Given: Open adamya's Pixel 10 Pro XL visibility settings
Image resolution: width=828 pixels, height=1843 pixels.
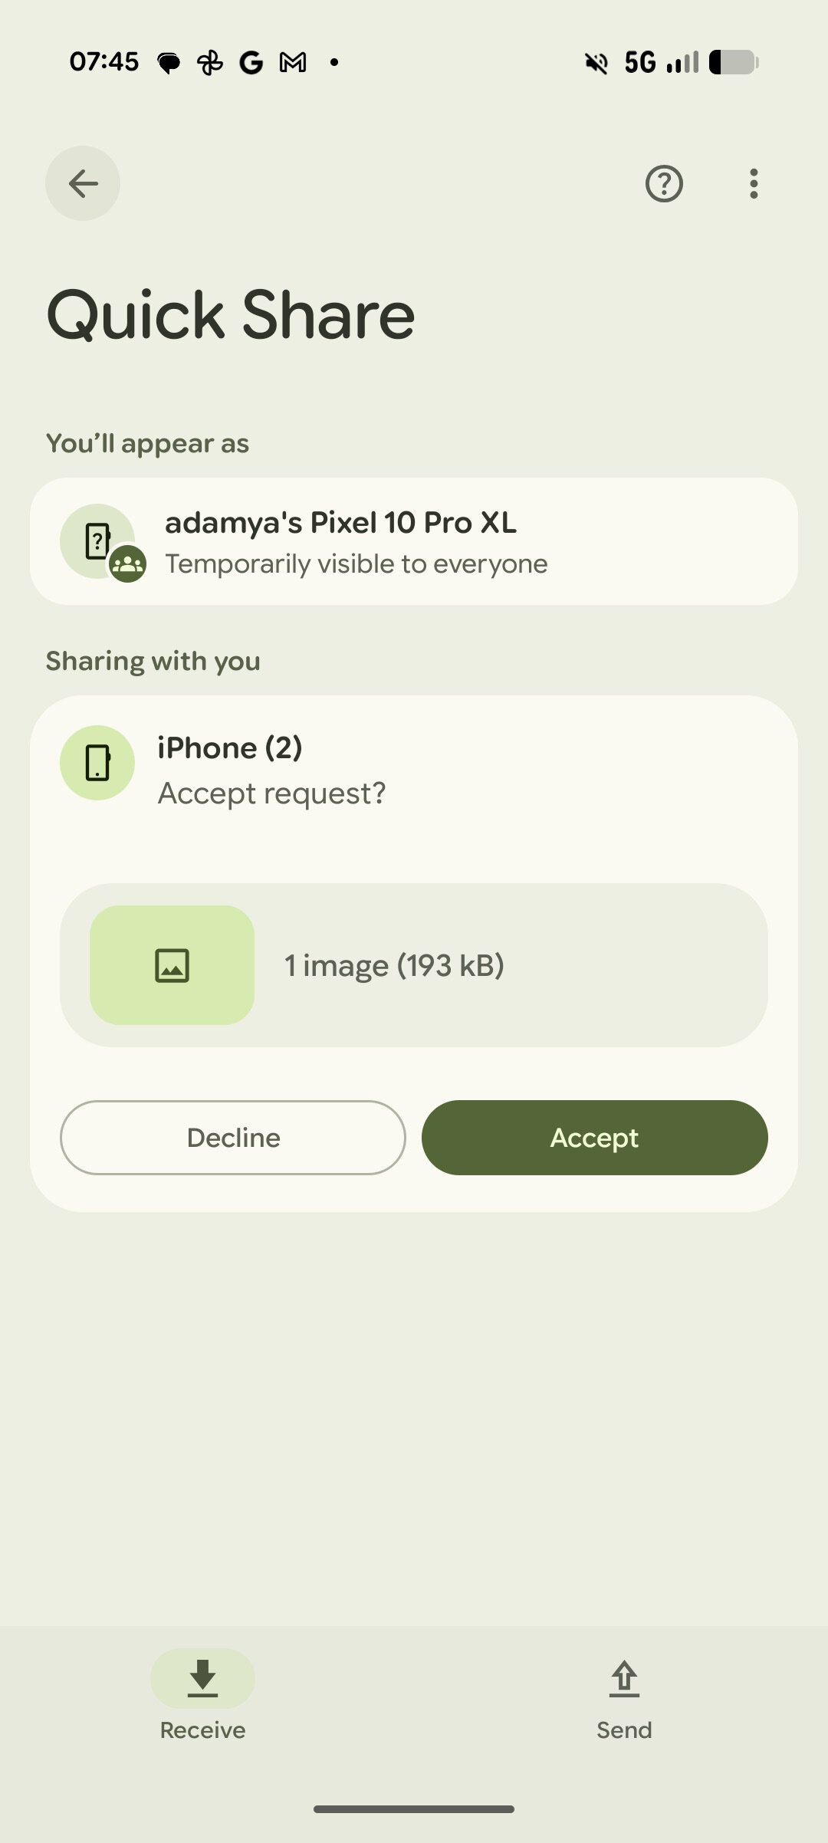Looking at the screenshot, I should click(x=414, y=541).
